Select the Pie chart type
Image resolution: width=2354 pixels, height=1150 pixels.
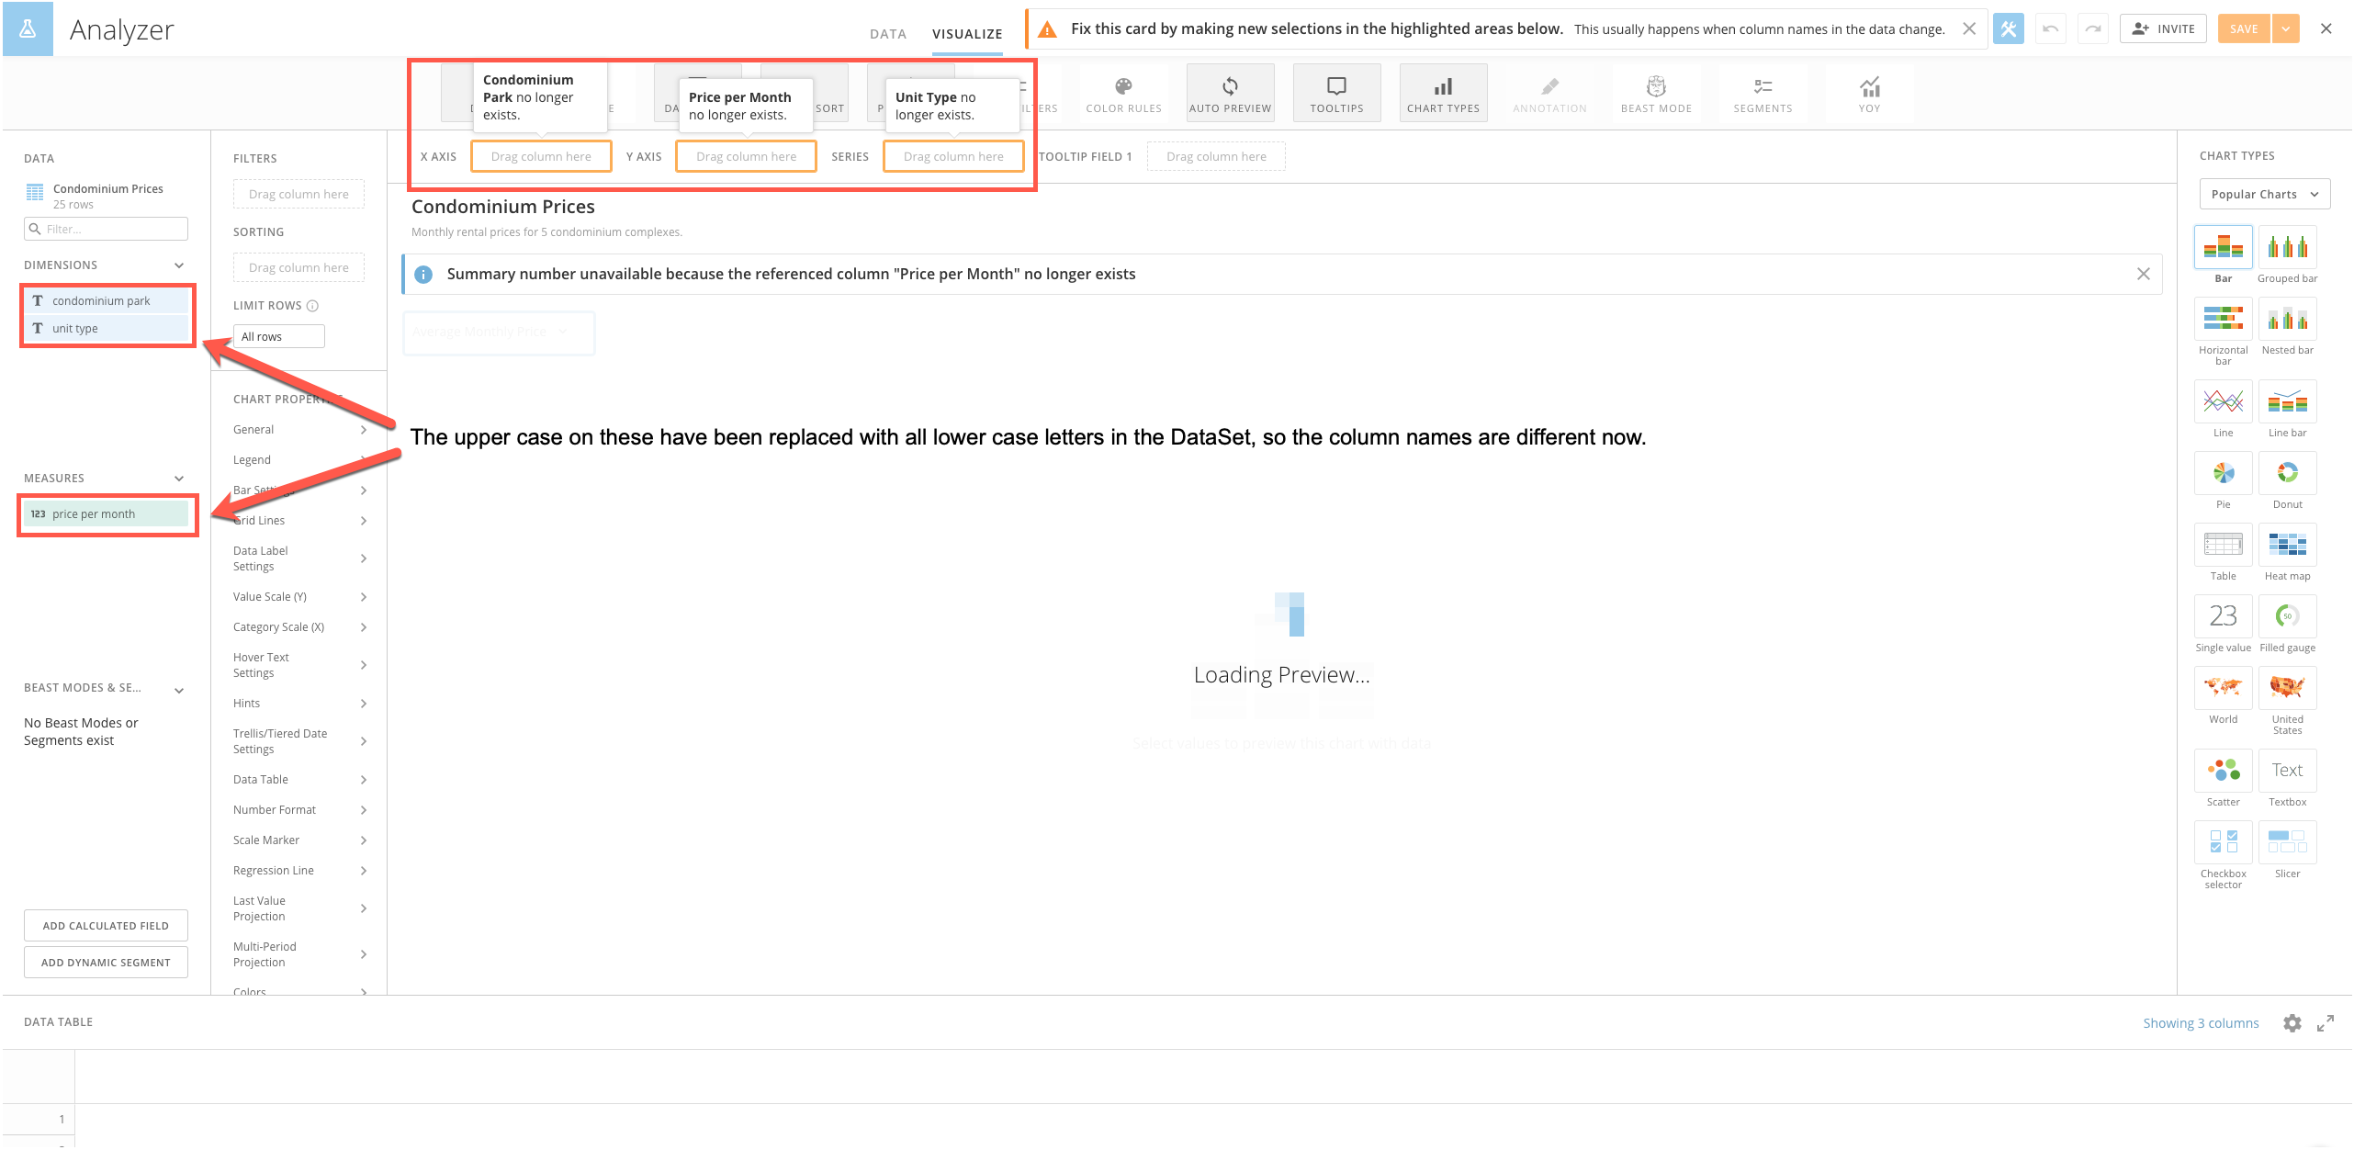coord(2223,474)
